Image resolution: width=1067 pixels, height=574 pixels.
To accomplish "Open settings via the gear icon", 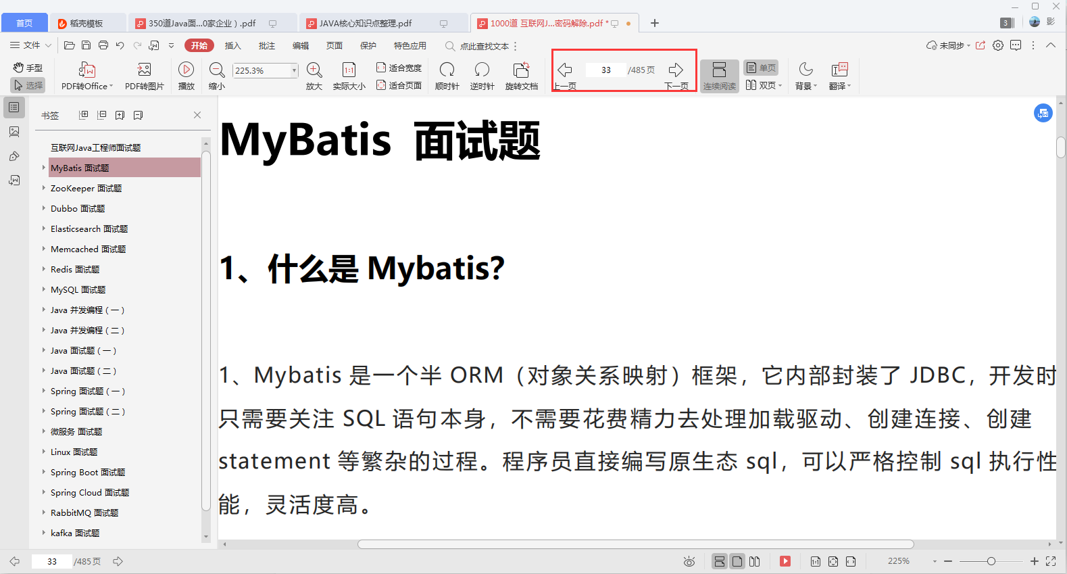I will coord(998,45).
